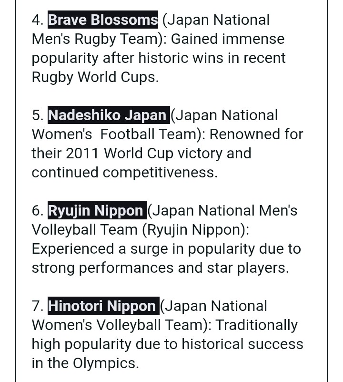Click list number 7
Viewport: 343px width, 382px height.
pyautogui.click(x=37, y=306)
